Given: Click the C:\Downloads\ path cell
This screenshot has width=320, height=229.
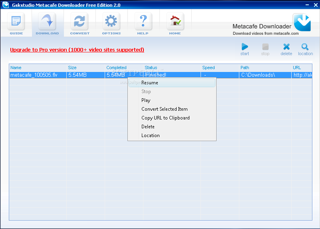Looking at the screenshot, I should [265, 75].
